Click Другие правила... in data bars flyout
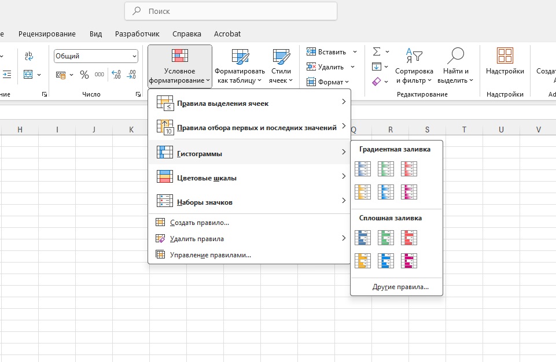 tap(397, 287)
